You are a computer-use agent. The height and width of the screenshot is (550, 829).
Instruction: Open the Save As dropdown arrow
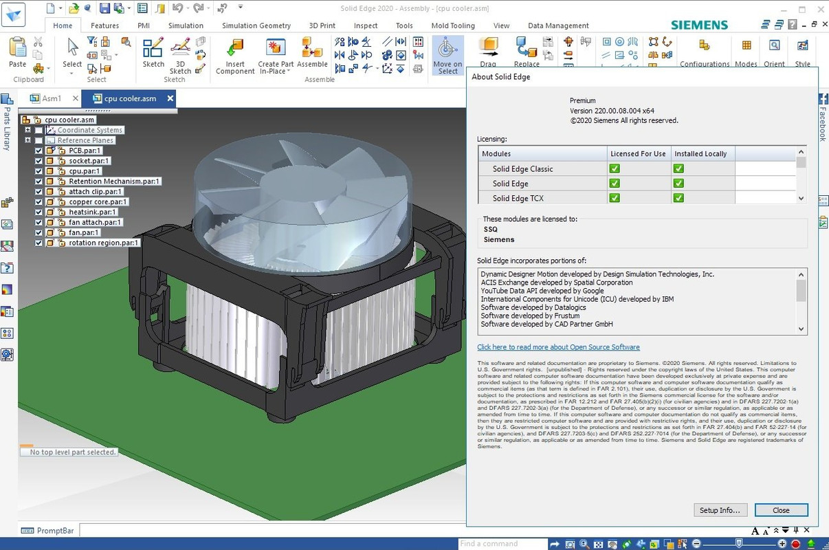pos(129,8)
